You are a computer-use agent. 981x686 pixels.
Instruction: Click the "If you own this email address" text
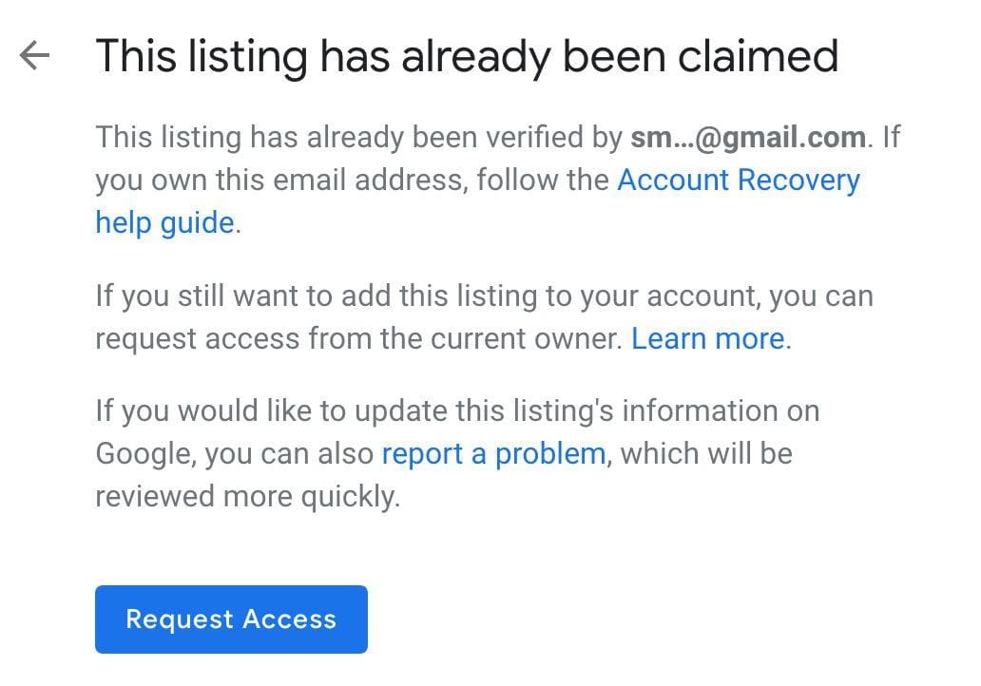pos(281,181)
